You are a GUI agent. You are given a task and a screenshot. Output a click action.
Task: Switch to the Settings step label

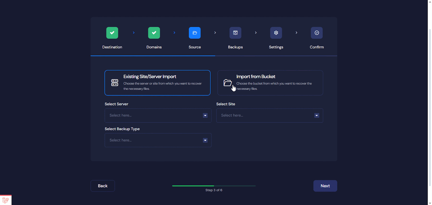pos(276,47)
